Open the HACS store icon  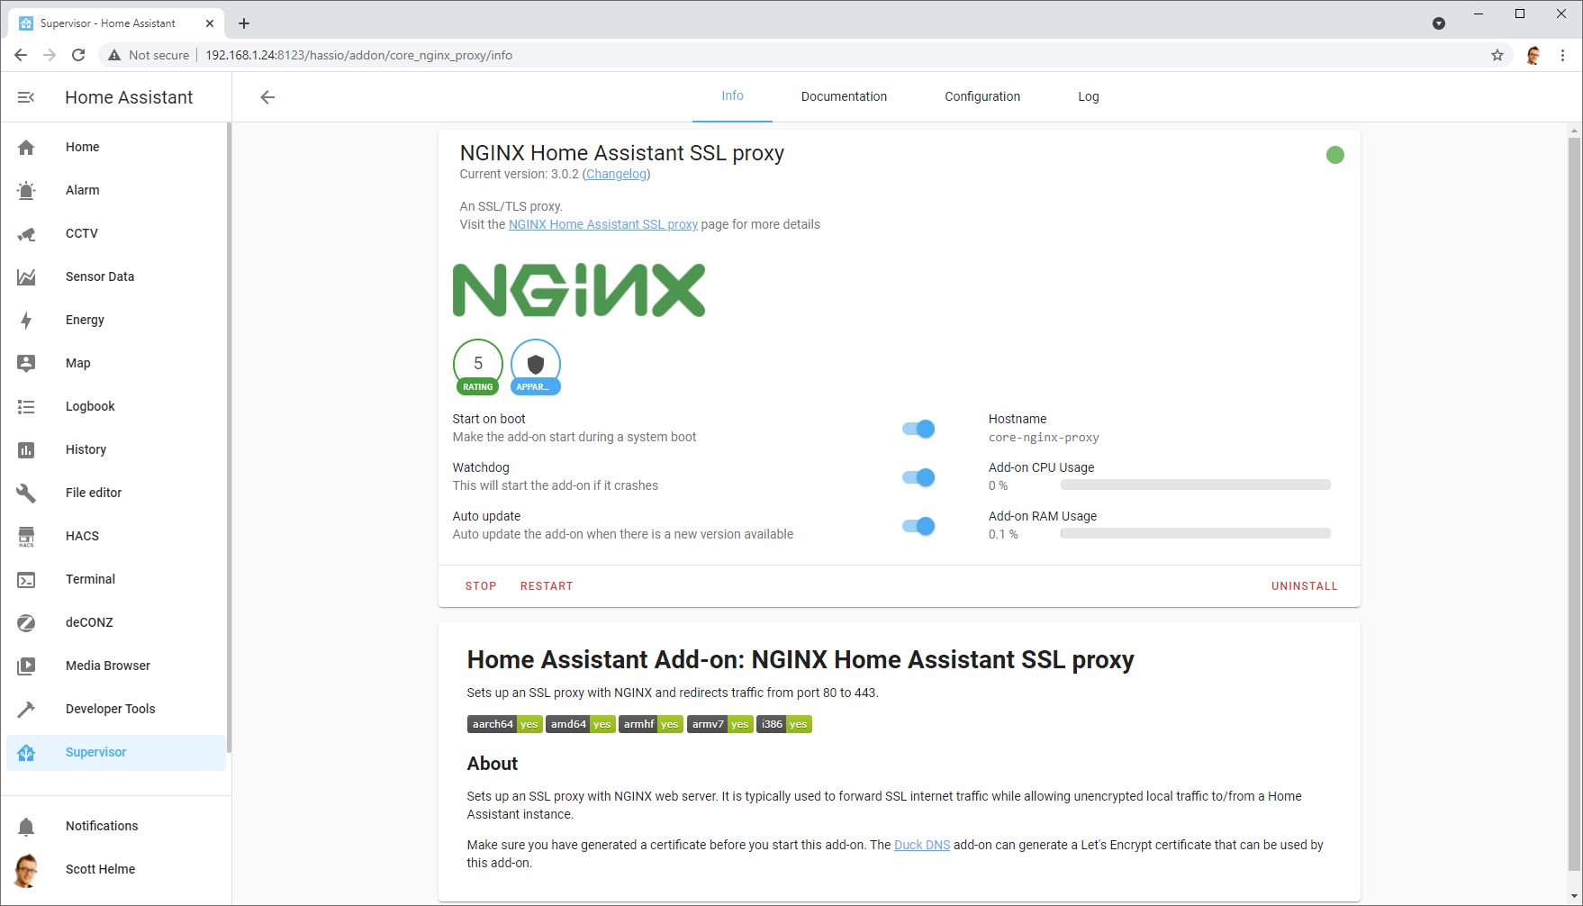[x=26, y=537]
